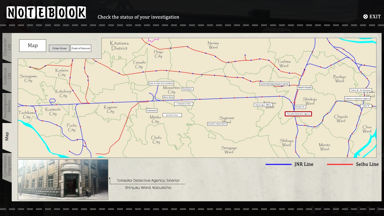Click the 'Tokisaka Detective Agency, Exterior' caption
Viewport: 384px width, 216px height.
click(x=148, y=181)
